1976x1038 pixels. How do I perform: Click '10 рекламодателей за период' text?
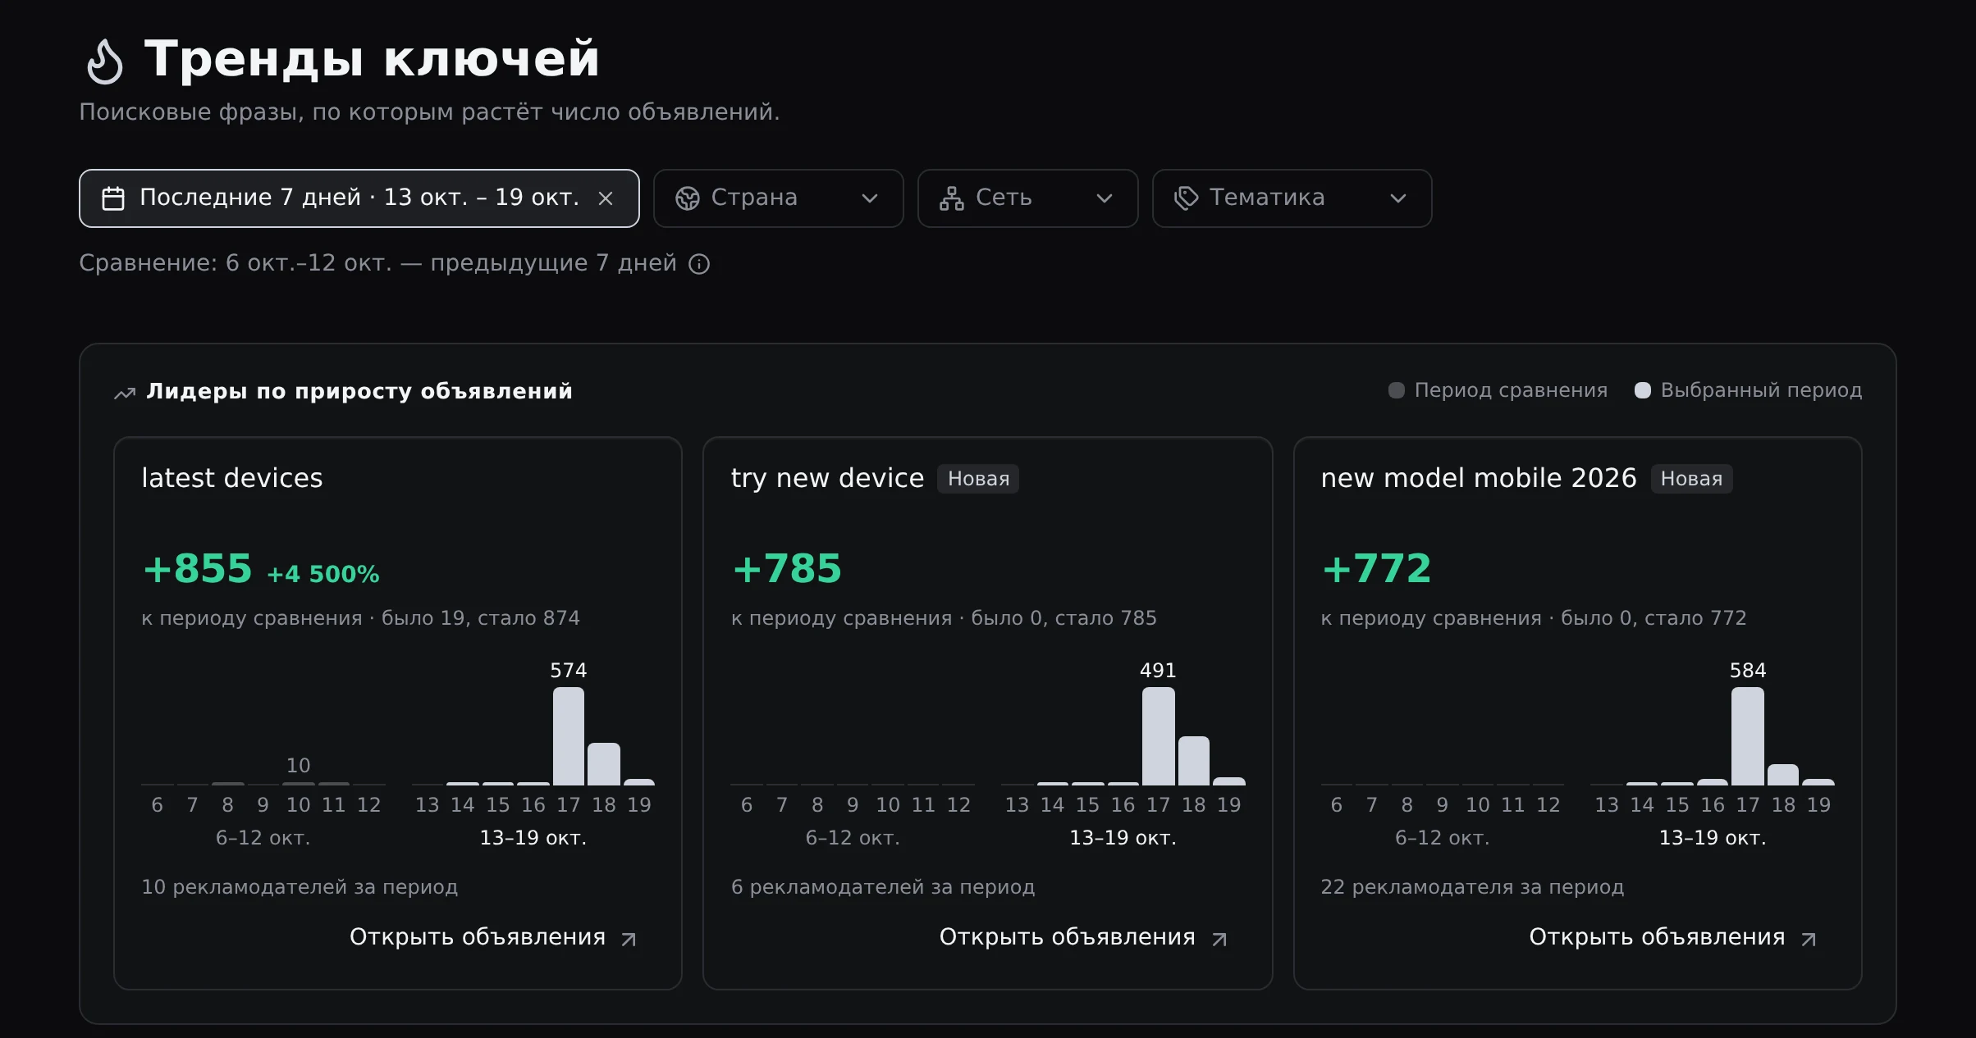(300, 887)
